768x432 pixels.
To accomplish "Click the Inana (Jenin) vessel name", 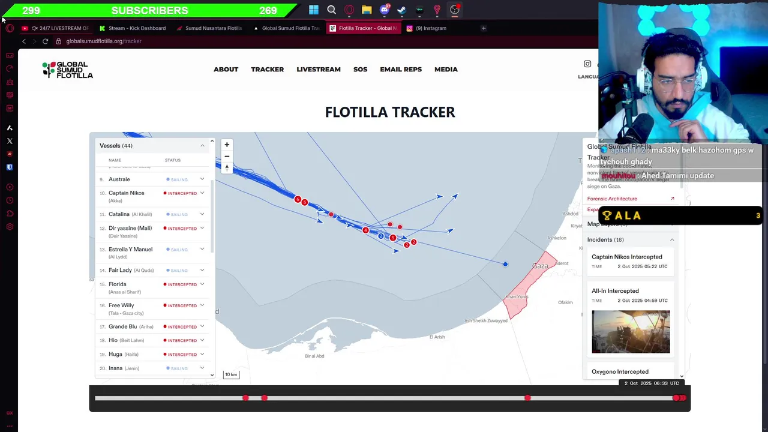I will click(x=124, y=368).
